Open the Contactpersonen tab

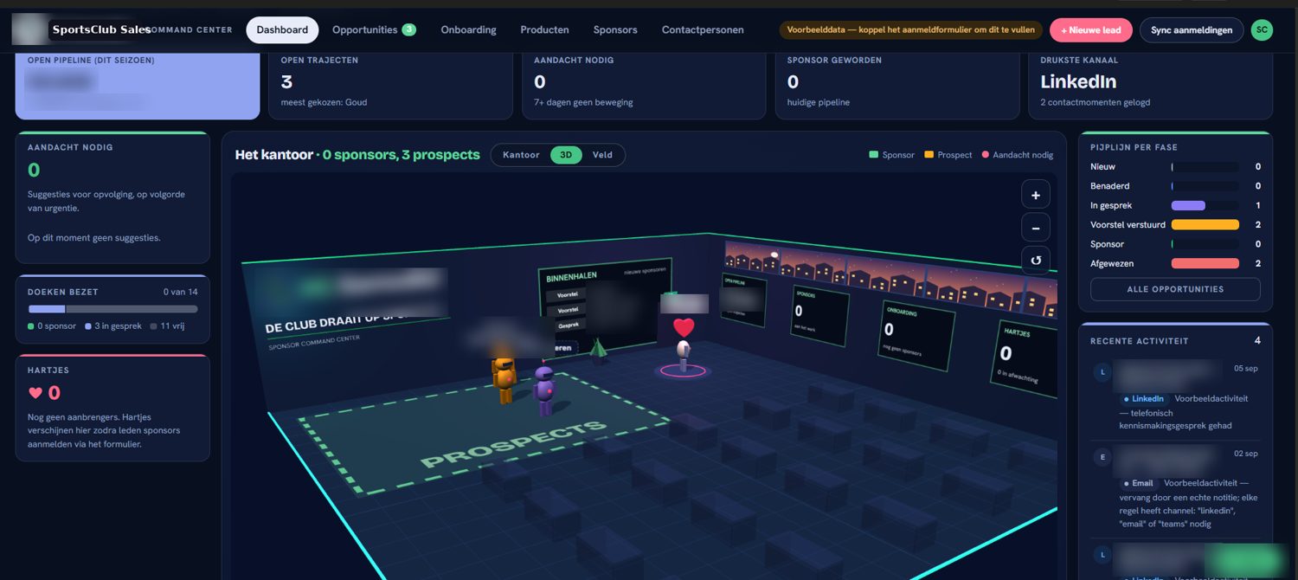click(x=703, y=29)
